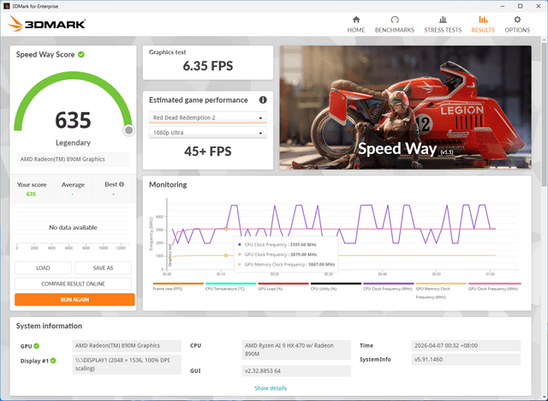Click the AMD Radeon(TM) 890M Graphics field under score
Image resolution: width=548 pixels, height=401 pixels.
73,159
